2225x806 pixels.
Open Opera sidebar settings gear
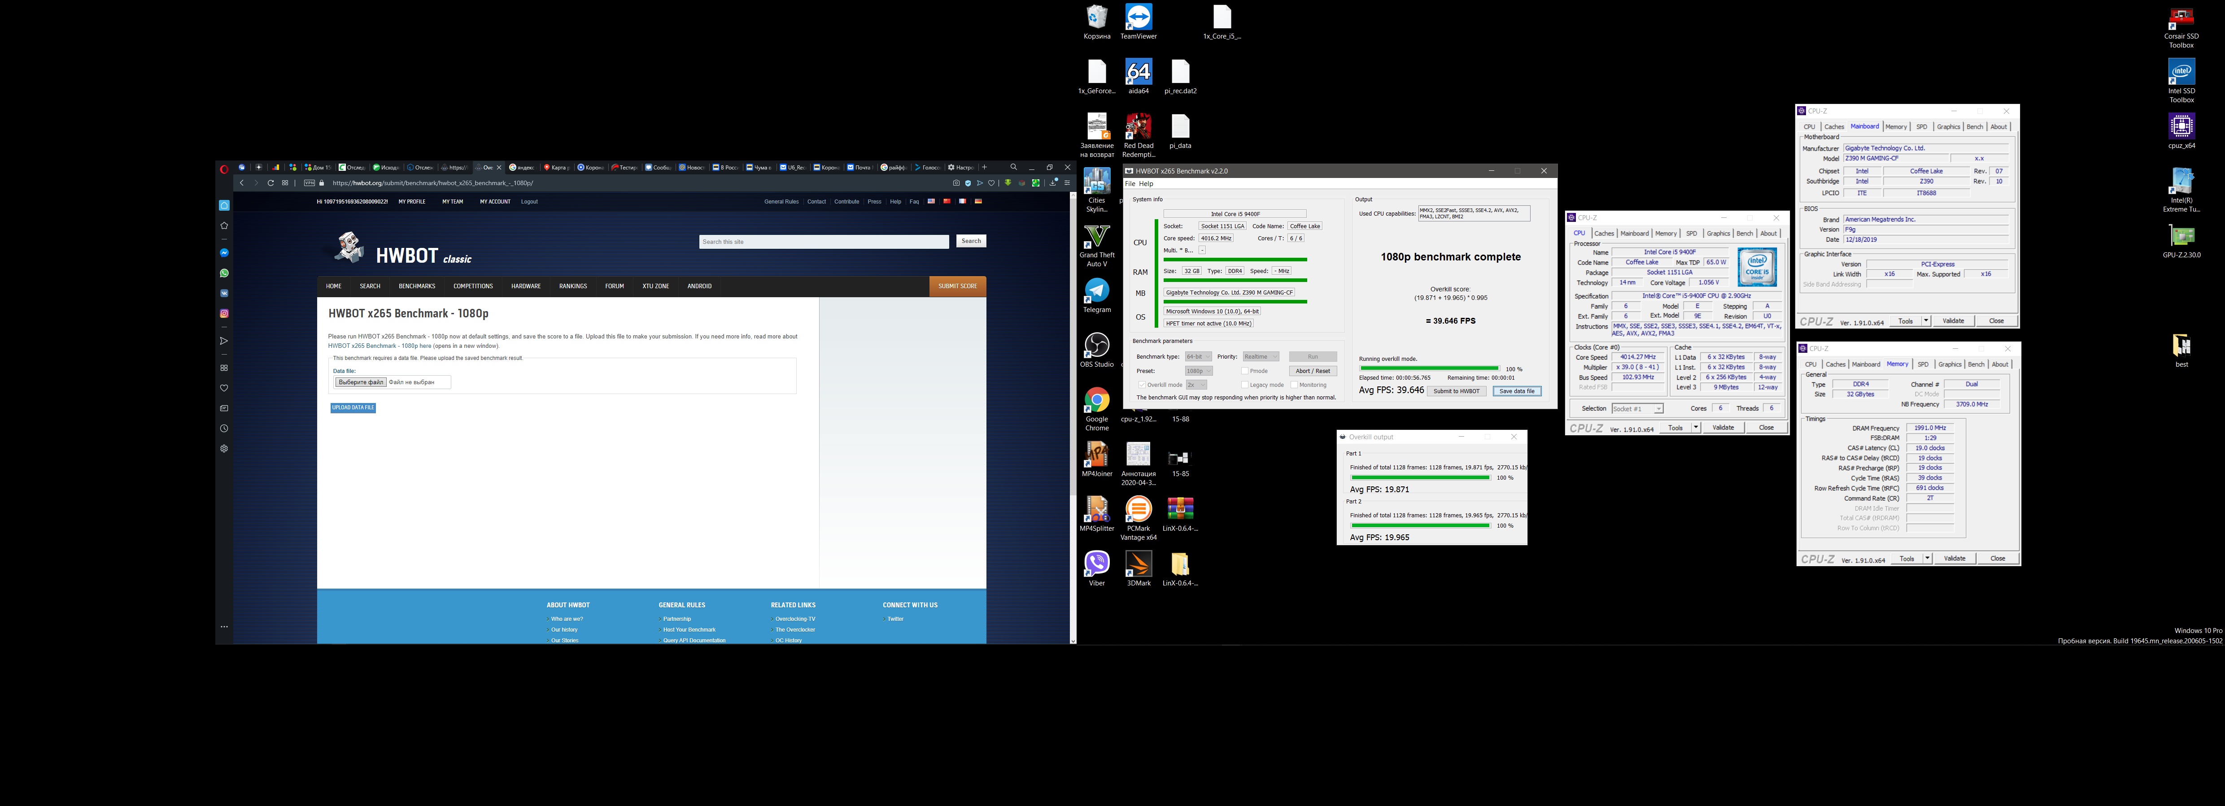coord(224,449)
